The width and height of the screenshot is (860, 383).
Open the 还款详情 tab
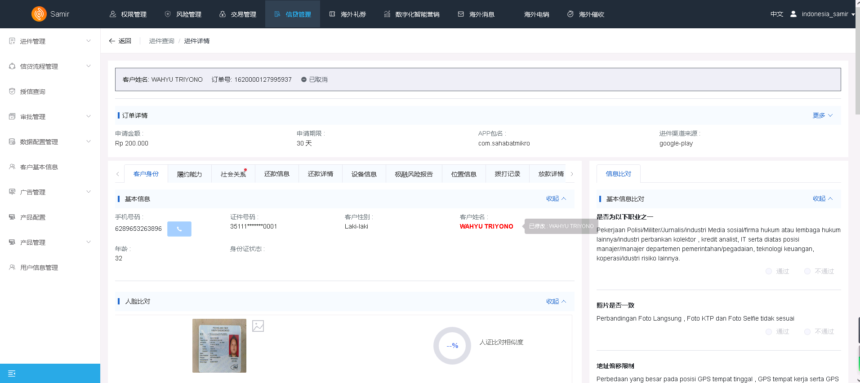[321, 174]
